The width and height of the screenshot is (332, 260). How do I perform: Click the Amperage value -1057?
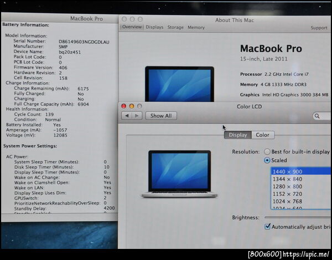click(x=60, y=130)
